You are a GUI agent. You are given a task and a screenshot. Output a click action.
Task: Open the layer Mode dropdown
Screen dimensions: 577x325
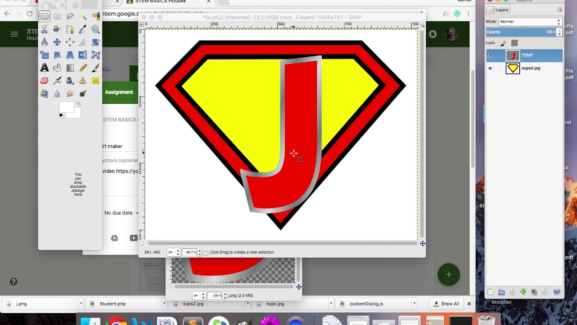[530, 21]
